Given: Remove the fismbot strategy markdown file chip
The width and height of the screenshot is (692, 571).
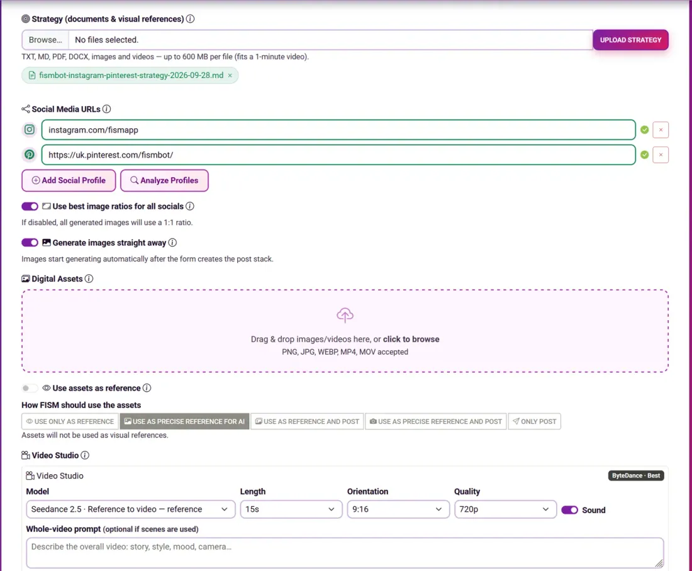Looking at the screenshot, I should [x=230, y=75].
